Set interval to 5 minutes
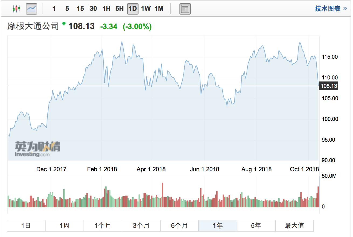 (x=67, y=9)
